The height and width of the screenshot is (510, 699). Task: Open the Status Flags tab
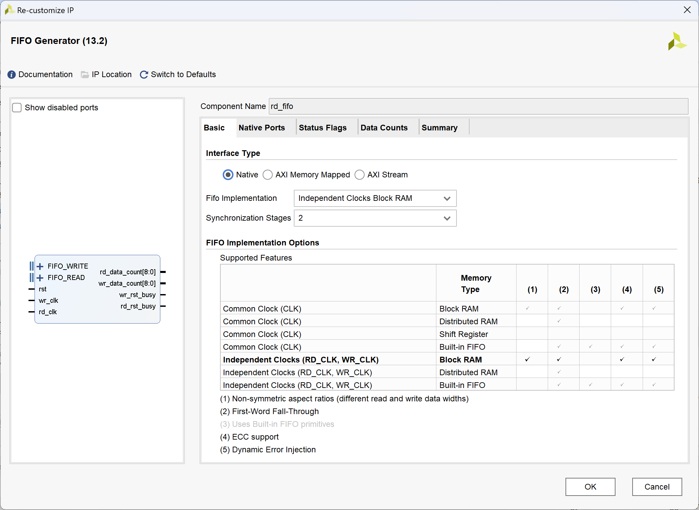[322, 128]
